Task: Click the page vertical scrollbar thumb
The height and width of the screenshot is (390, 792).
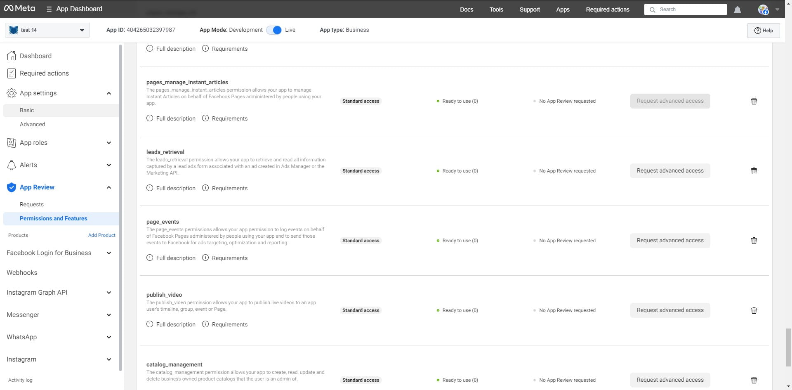Action: tap(788, 347)
